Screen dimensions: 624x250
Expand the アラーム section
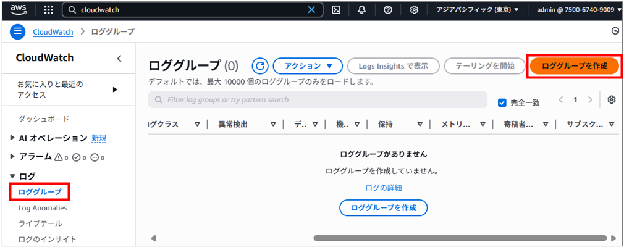coord(12,157)
